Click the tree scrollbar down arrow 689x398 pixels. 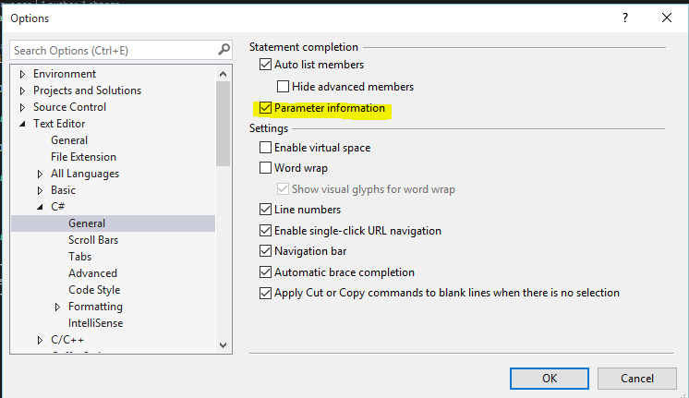(223, 344)
